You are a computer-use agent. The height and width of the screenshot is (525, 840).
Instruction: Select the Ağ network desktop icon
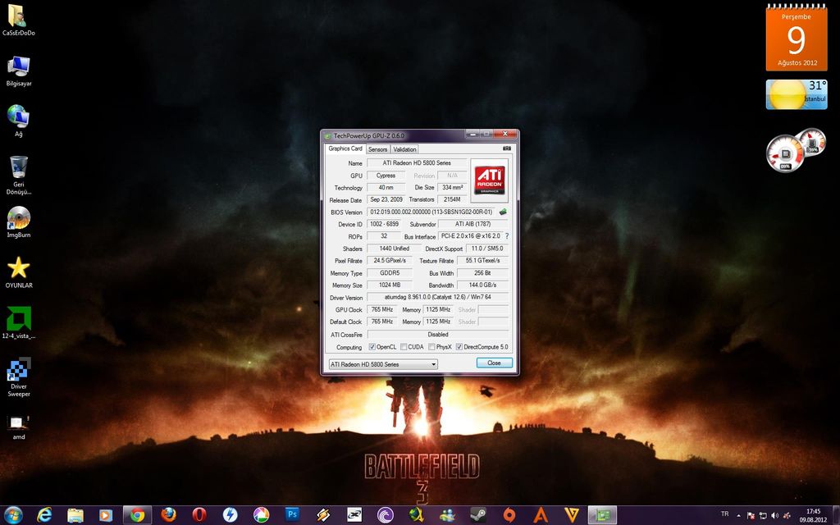(19, 121)
